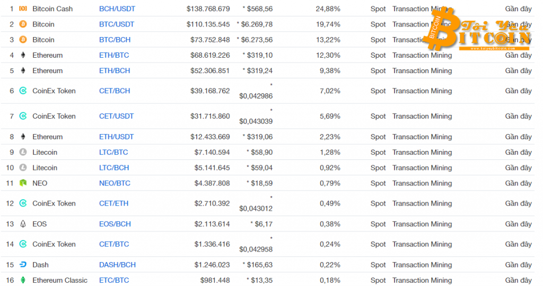Image resolution: width=543 pixels, height=286 pixels.
Task: Select the CET/USDT pair link
Action: 116,116
